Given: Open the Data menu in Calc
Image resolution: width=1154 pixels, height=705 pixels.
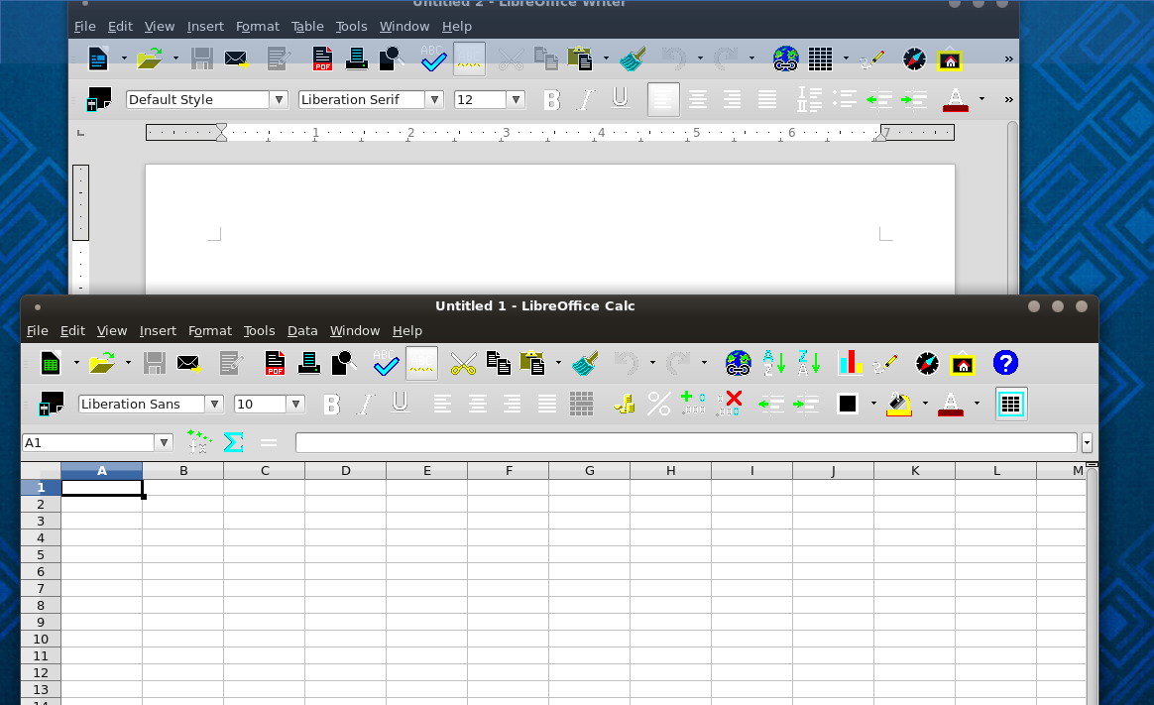Looking at the screenshot, I should click(302, 330).
